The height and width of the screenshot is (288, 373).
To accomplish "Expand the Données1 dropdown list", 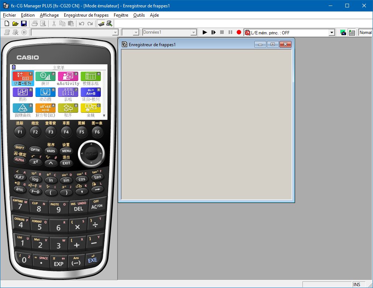I will click(194, 33).
